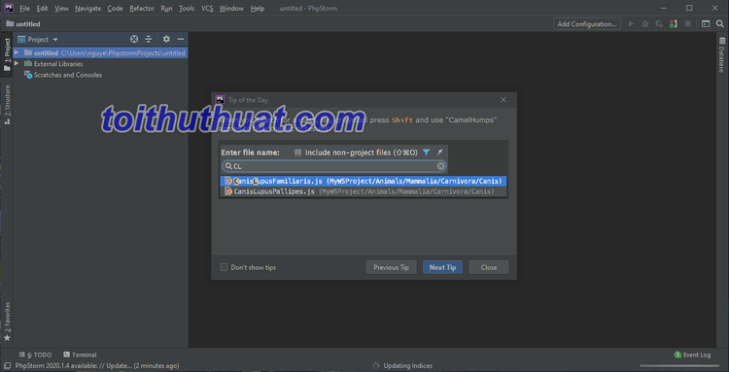
Task: Enable the Don't show tips checkbox
Action: (225, 267)
